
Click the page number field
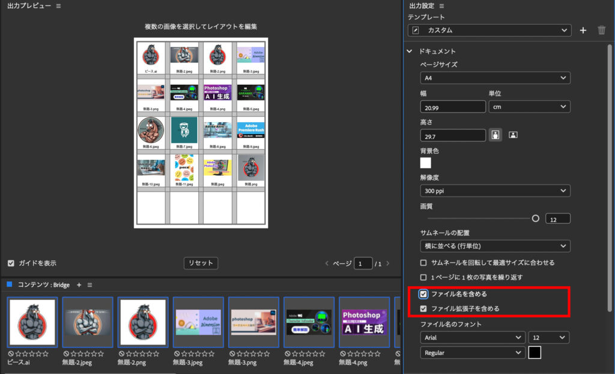[x=363, y=263]
